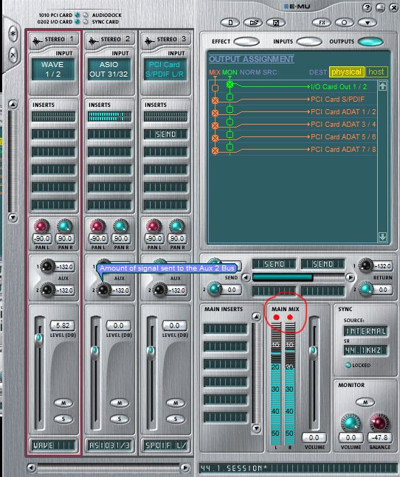The height and width of the screenshot is (477, 400).
Task: Click the Aux 2 Send master knob
Action: point(215,289)
